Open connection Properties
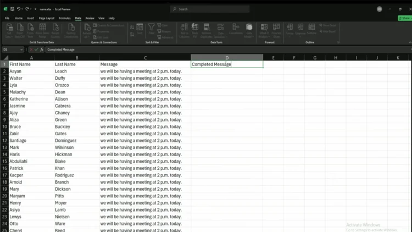The height and width of the screenshot is (232, 412). click(102, 31)
